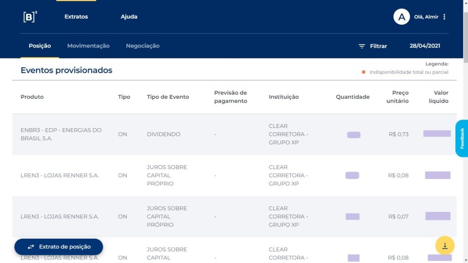Open the user avatar icon

401,17
